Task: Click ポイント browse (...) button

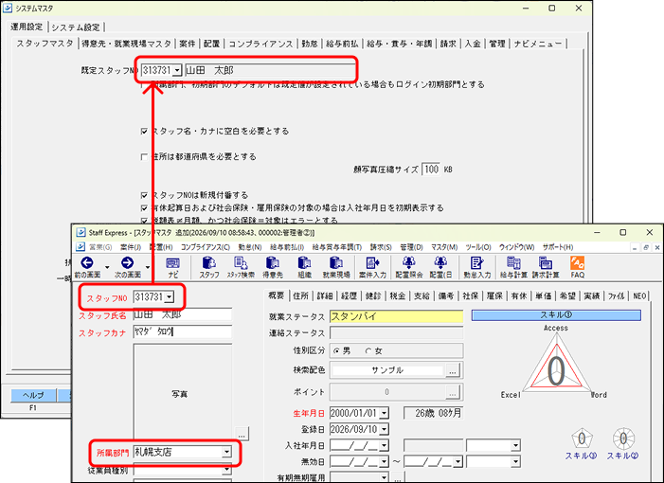Action: tap(453, 392)
